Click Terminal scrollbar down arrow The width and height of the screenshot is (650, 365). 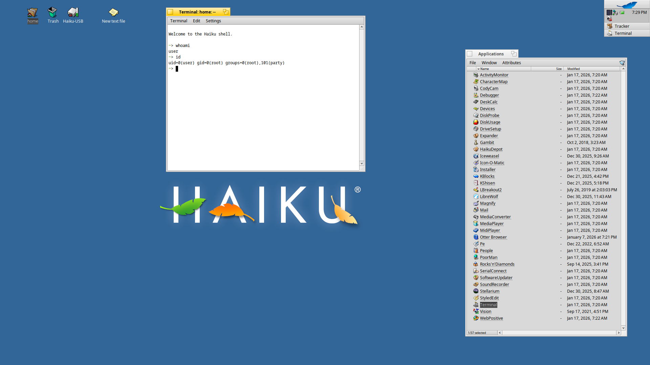(362, 163)
